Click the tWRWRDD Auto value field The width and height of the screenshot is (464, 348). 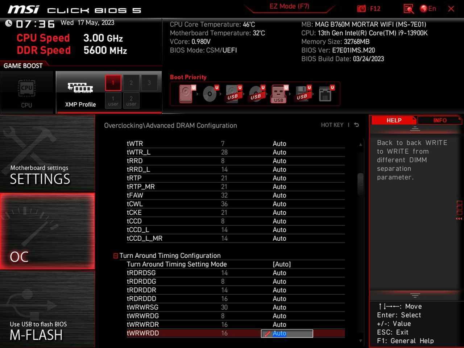click(287, 333)
